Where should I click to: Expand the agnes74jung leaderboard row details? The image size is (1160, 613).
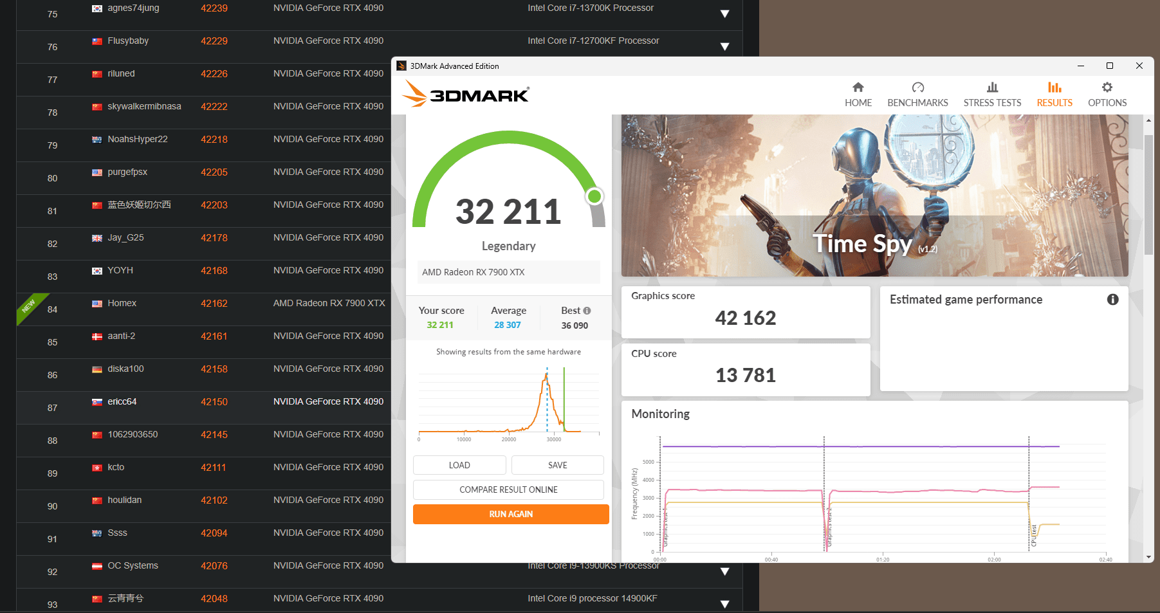tap(724, 14)
